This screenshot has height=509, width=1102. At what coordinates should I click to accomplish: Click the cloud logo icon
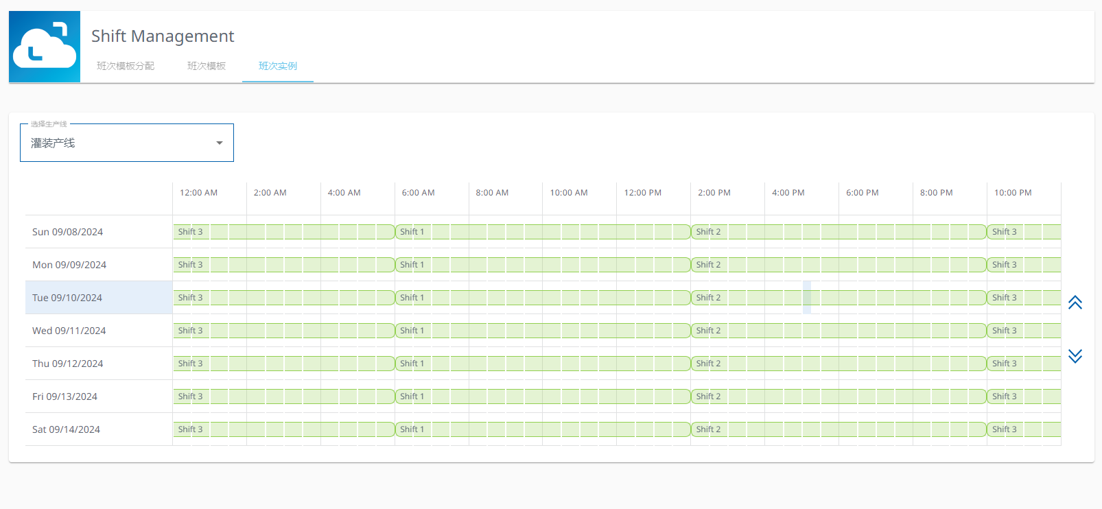click(x=45, y=47)
